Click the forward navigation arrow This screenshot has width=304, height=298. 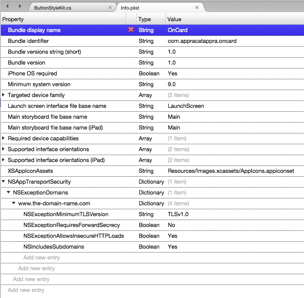pos(20,6)
